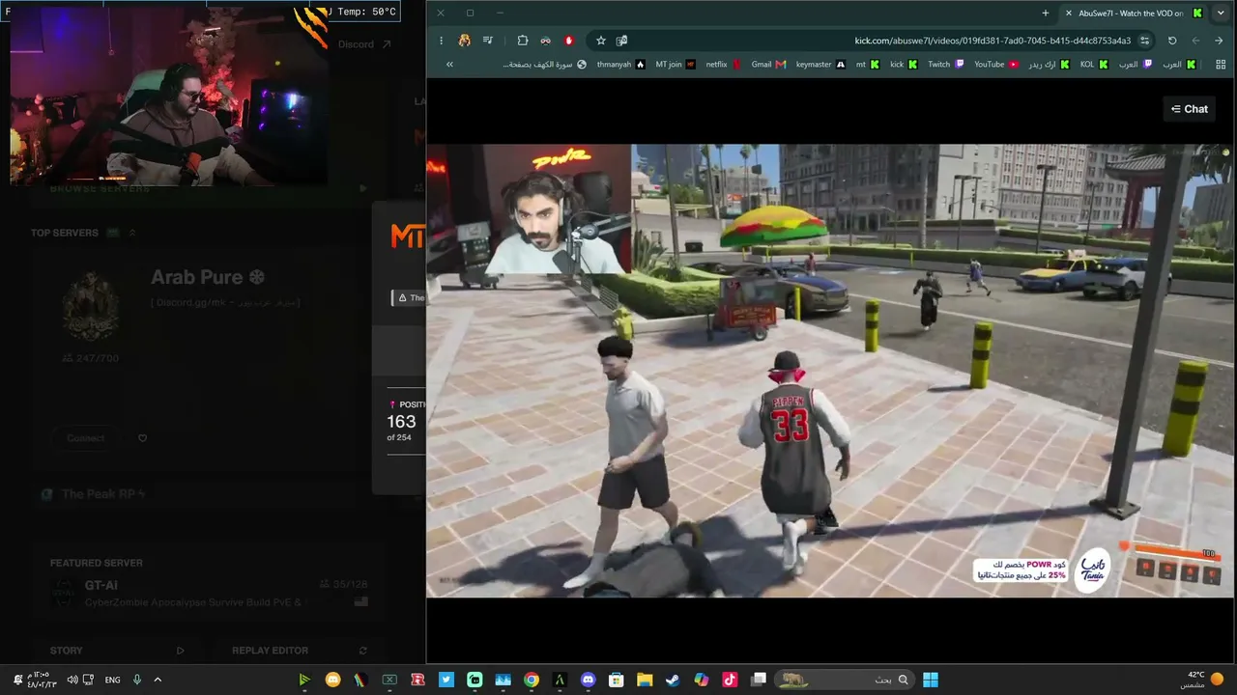This screenshot has height=695, width=1237.
Task: Open the Chrome profile avatar
Action: point(465,41)
